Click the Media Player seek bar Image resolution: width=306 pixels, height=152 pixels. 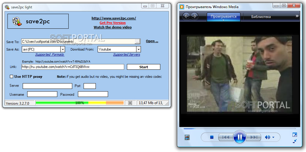coord(239,129)
